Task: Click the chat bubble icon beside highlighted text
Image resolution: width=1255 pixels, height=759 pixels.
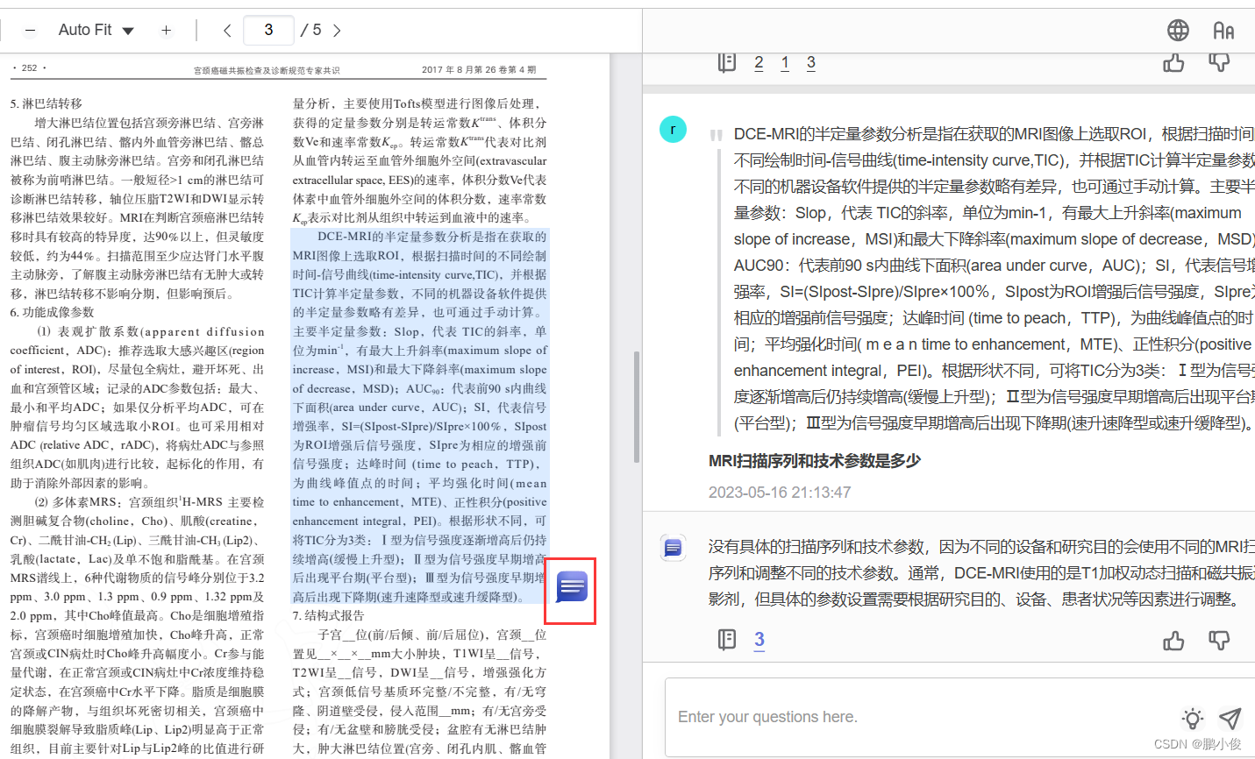Action: coord(572,587)
